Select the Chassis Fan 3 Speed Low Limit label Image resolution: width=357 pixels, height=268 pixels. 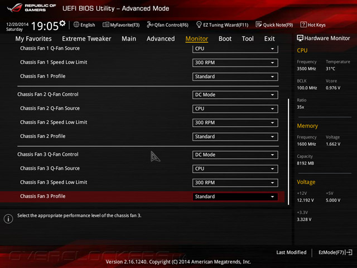pyautogui.click(x=54, y=182)
